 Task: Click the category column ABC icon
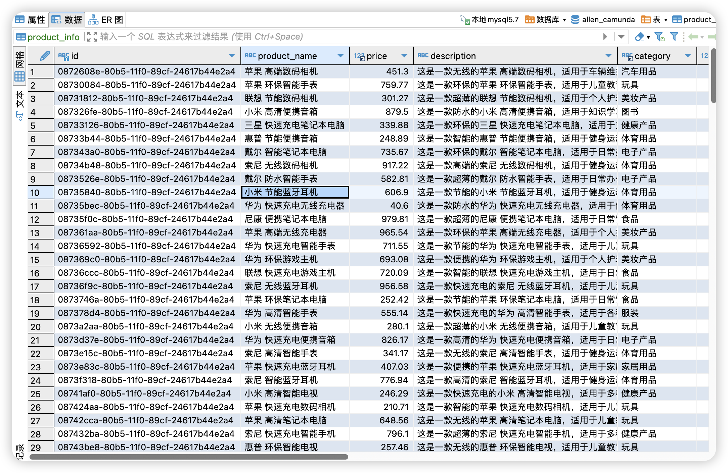(627, 56)
